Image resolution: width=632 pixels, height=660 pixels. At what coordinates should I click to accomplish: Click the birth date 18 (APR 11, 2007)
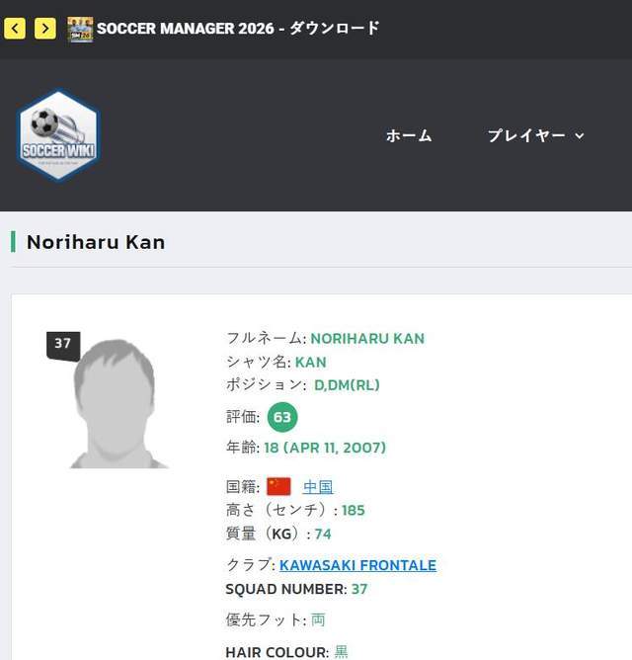click(x=325, y=448)
